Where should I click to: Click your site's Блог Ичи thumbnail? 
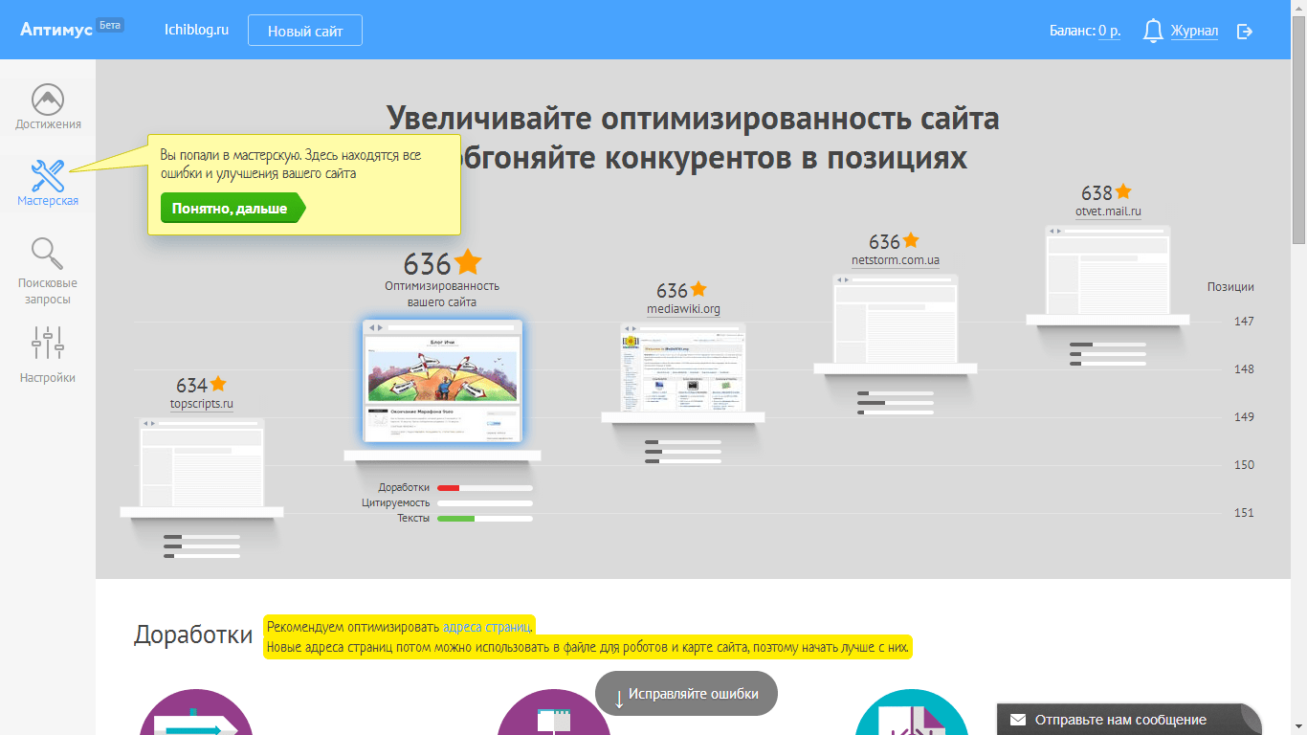coord(442,381)
